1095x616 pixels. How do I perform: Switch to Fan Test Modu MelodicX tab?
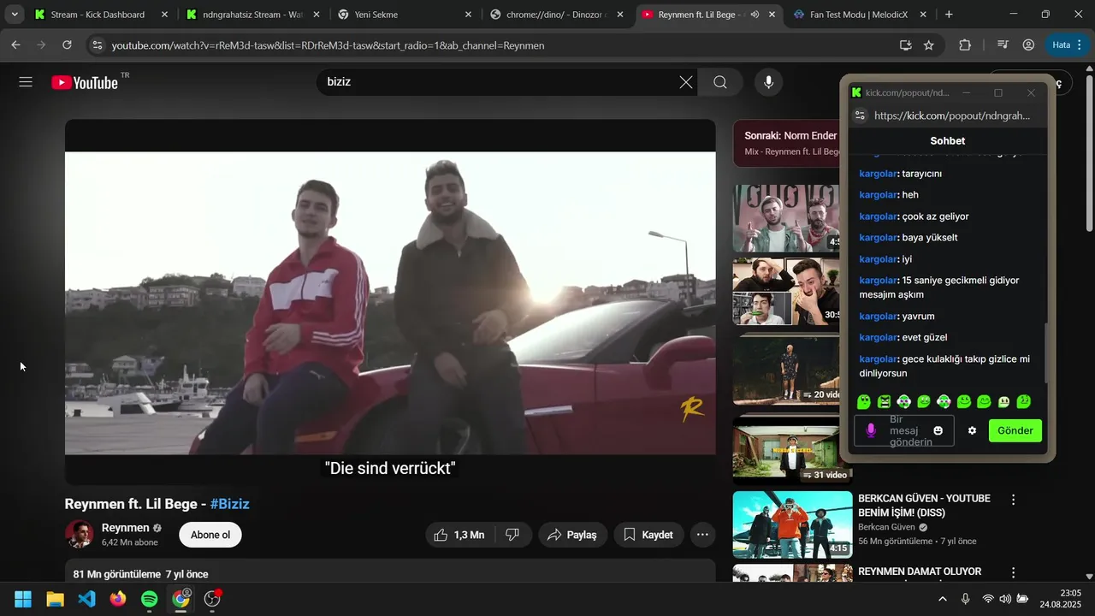tap(861, 15)
